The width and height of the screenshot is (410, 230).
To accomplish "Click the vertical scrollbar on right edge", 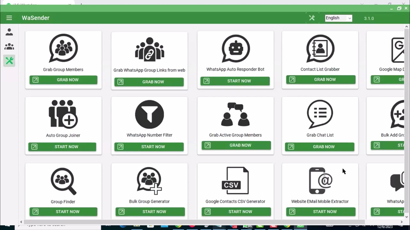I will point(407,121).
